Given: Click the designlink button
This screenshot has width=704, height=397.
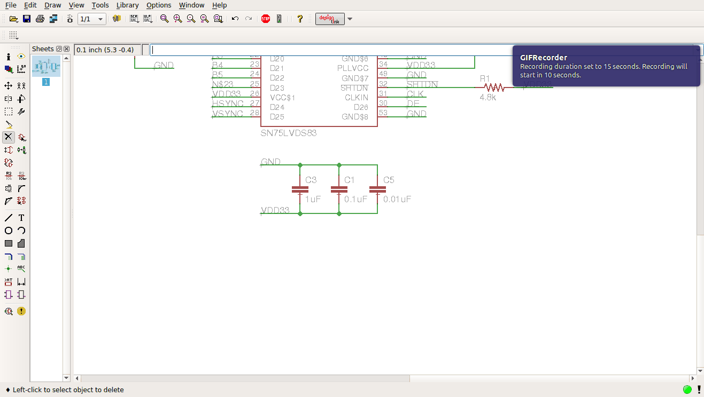Looking at the screenshot, I should (x=330, y=19).
